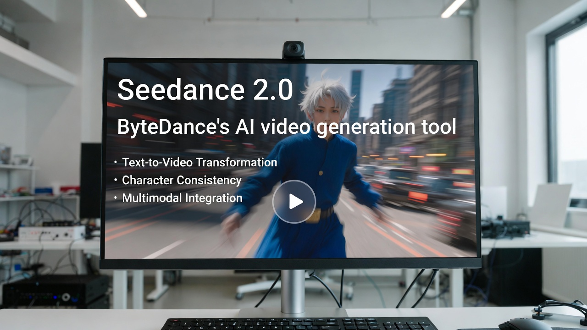
Task: Click the gold belt buckle on the character
Action: [x=313, y=215]
